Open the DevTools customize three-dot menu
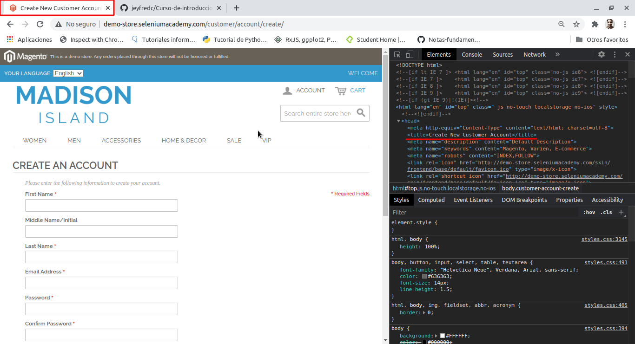635x344 pixels. click(x=615, y=54)
